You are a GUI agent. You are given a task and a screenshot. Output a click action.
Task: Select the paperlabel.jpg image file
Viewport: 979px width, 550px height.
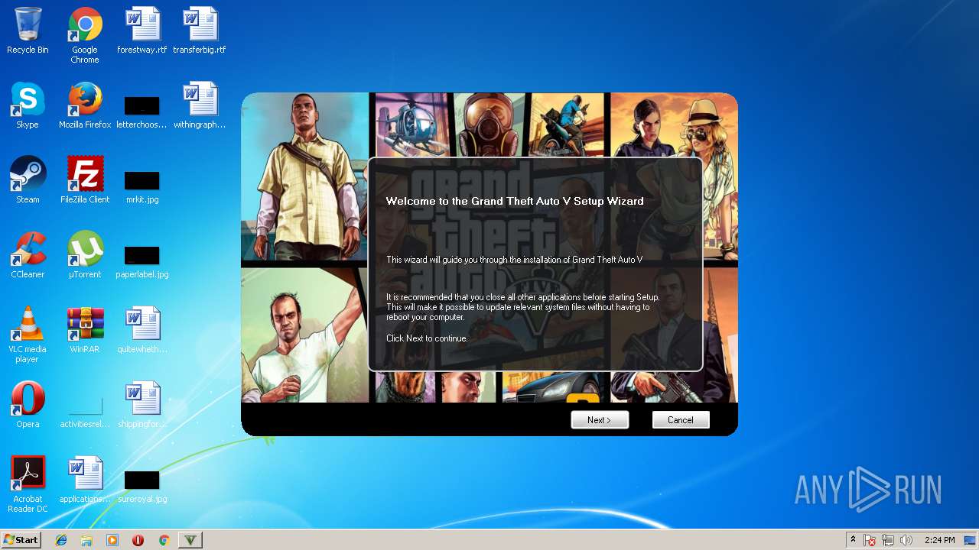point(142,261)
